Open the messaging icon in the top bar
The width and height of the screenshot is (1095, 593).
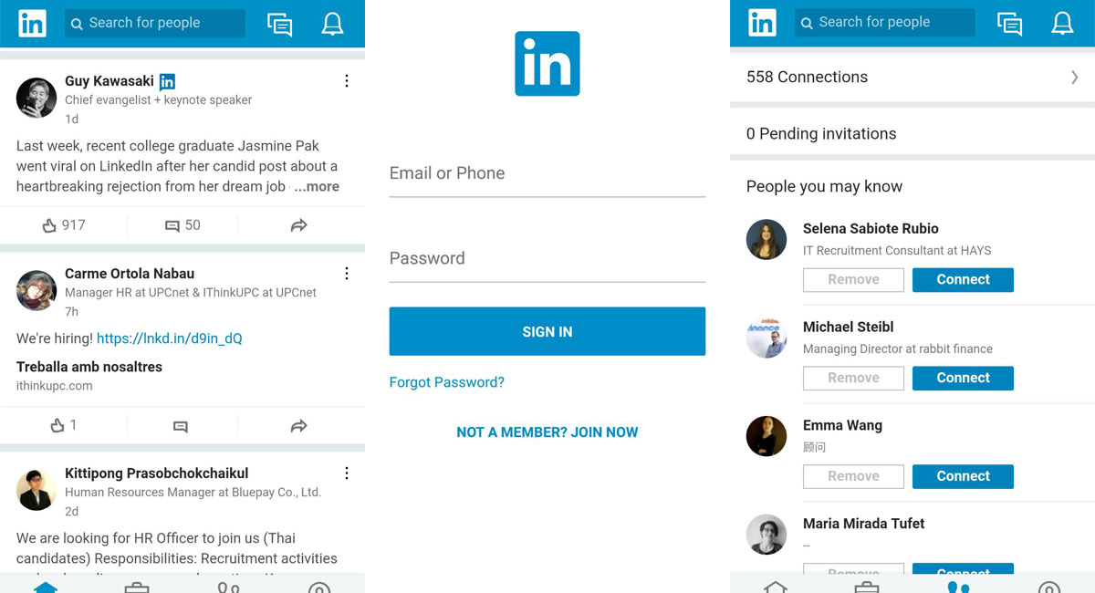click(x=279, y=25)
